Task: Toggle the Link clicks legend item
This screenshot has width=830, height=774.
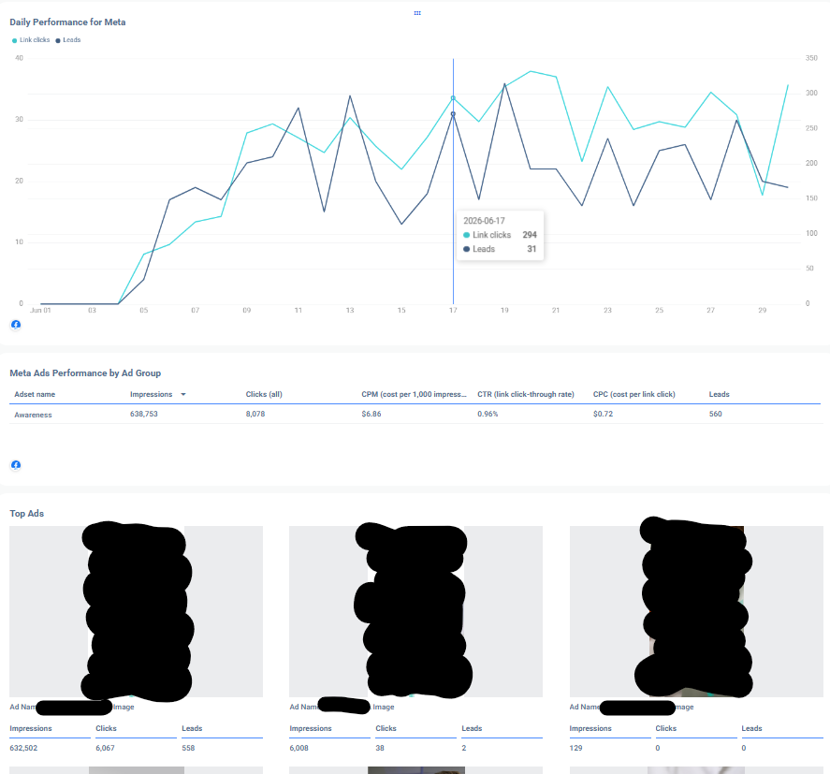Action: click(x=31, y=40)
